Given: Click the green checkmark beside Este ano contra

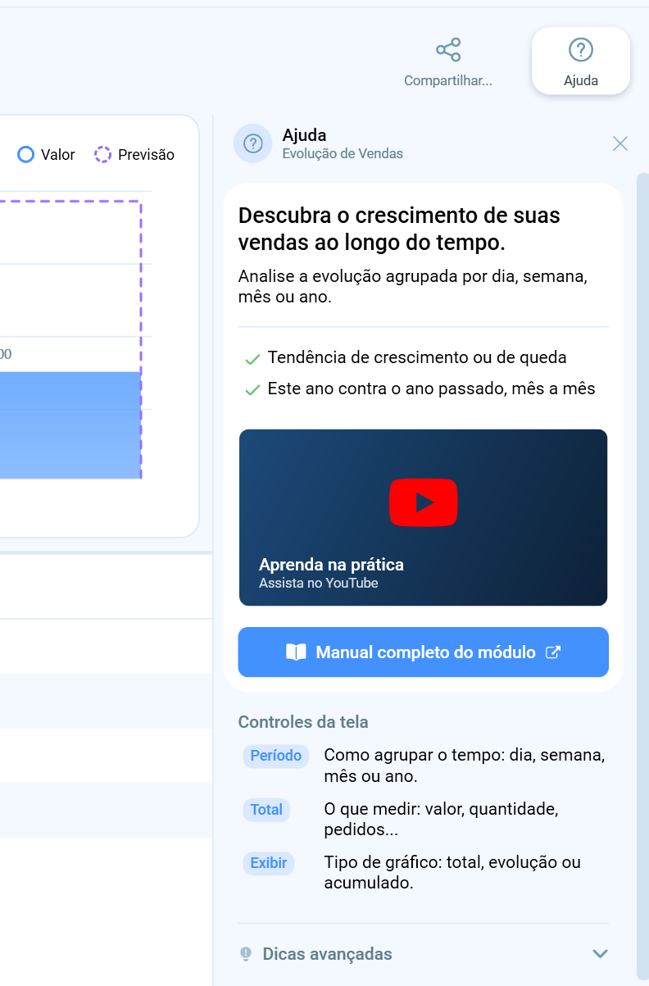Looking at the screenshot, I should pos(252,390).
